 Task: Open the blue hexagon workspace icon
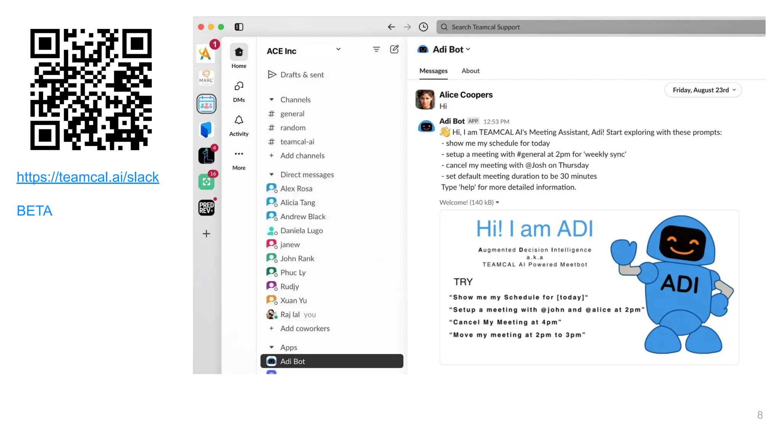click(x=206, y=130)
